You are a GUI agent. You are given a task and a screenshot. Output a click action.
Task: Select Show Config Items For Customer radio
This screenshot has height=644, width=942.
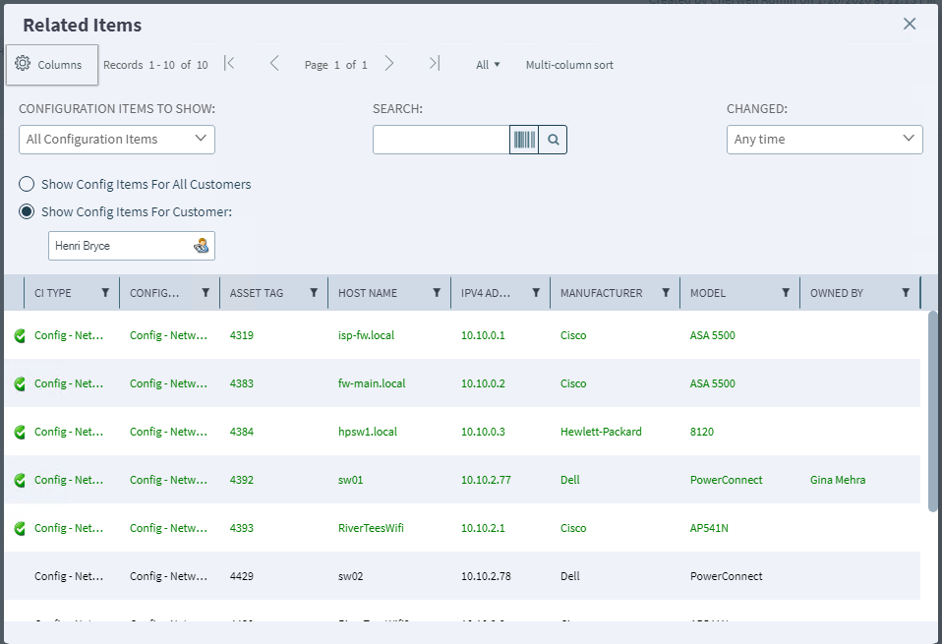coord(27,211)
